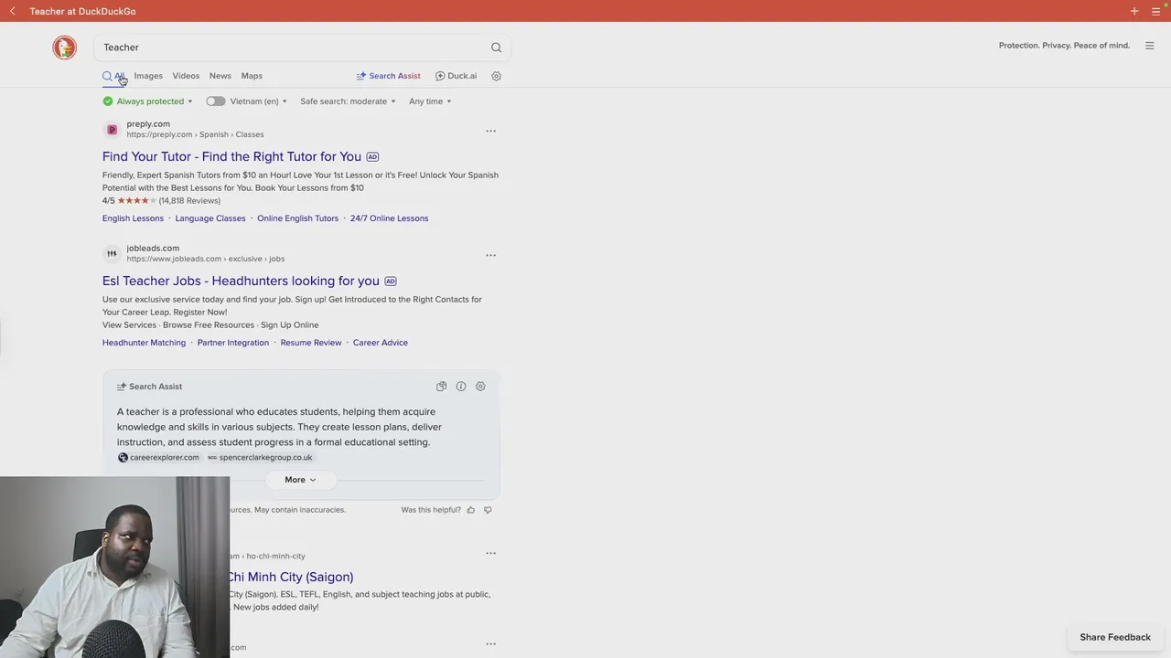Click the jobleads.com URL breadcrumb

[x=206, y=259]
